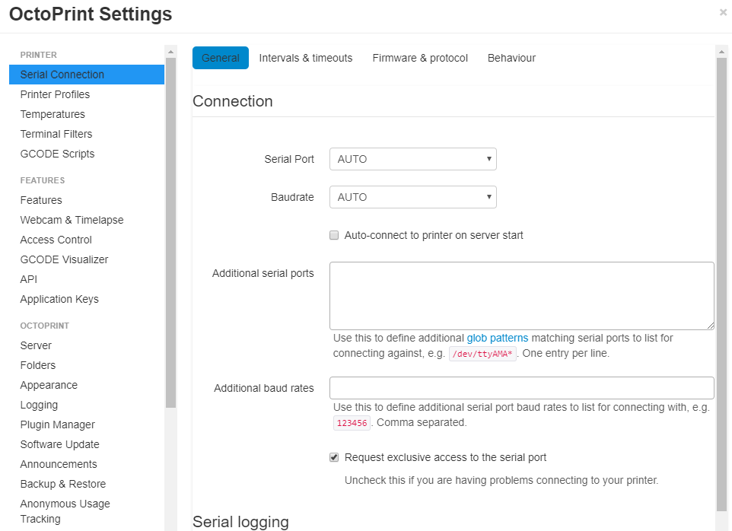This screenshot has height=531, width=732.
Task: Open Terminal Filters settings
Action: coord(55,134)
